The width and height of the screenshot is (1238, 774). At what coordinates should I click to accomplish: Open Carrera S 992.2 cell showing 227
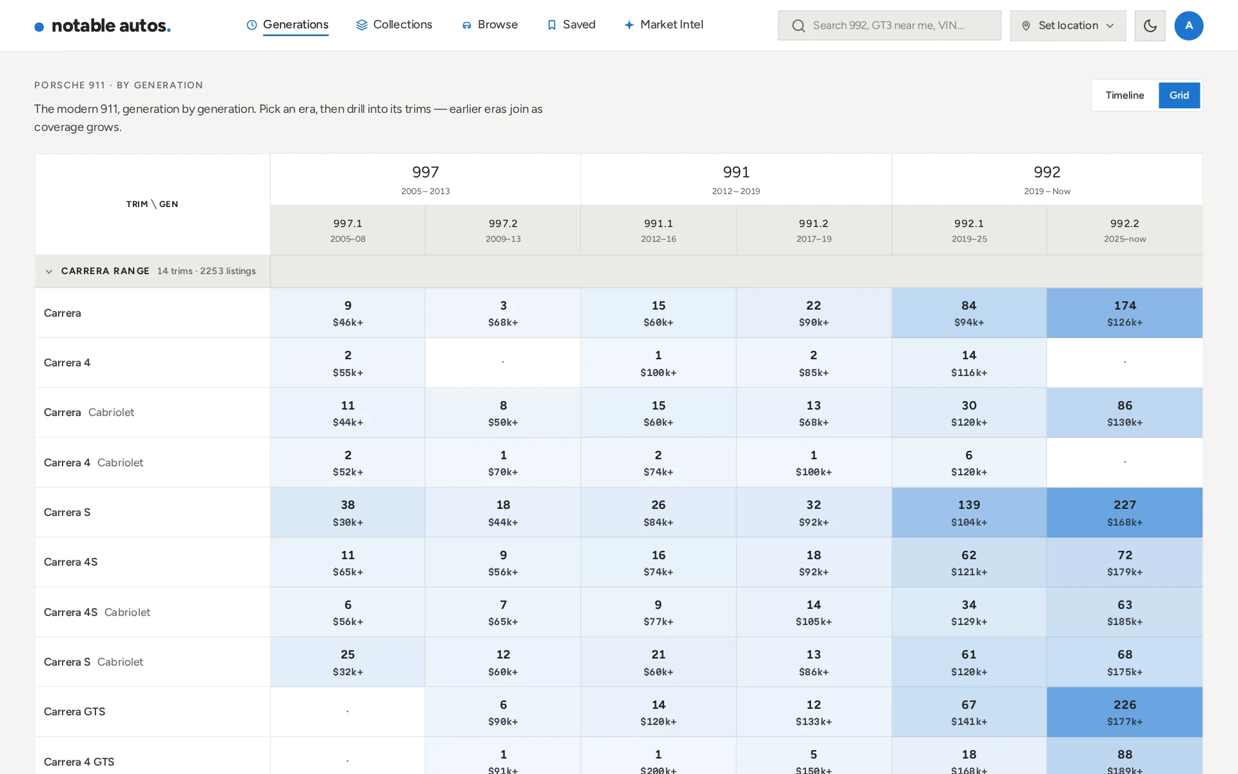tap(1125, 512)
